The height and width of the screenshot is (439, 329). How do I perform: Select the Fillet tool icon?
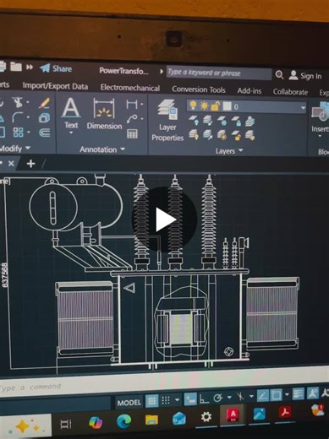click(18, 117)
